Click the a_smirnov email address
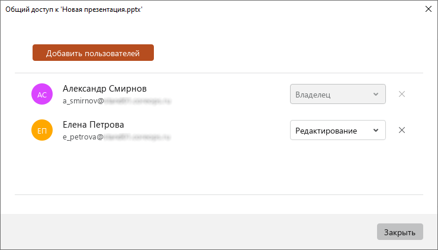 coord(117,101)
